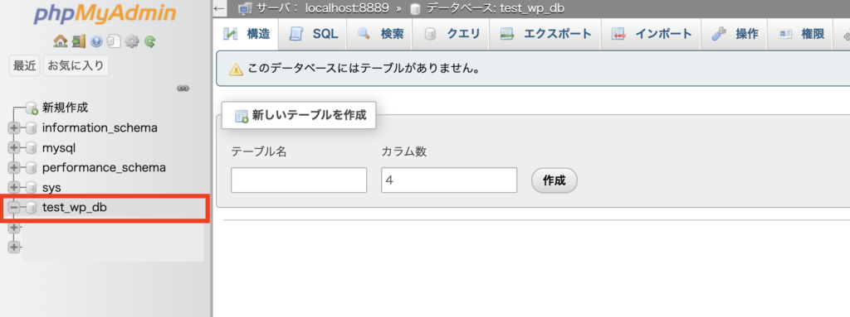The image size is (850, 317).
Task: Switch to the SQL tab
Action: [x=313, y=34]
